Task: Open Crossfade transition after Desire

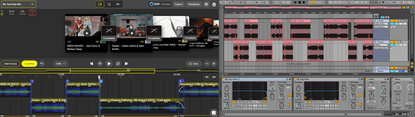Action: (x=154, y=33)
